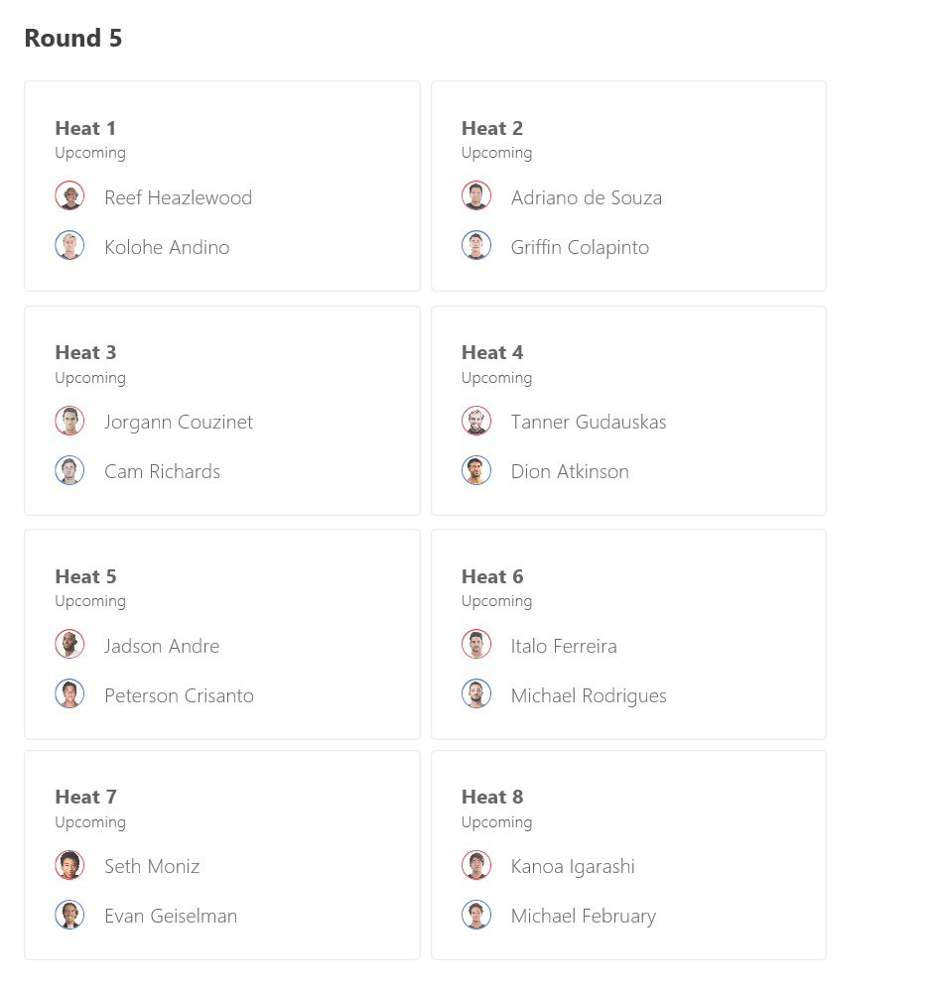Open Kanoa Igarashi's name link
939x992 pixels.
tap(573, 867)
